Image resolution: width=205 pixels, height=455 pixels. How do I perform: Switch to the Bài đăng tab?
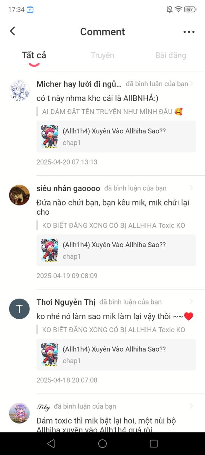coord(171,55)
